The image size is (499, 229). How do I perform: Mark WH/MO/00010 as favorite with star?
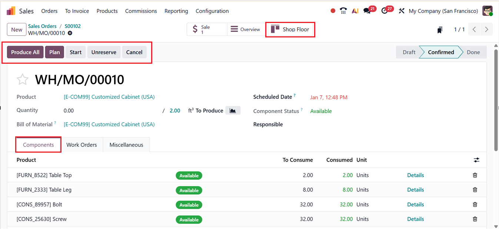(23, 79)
